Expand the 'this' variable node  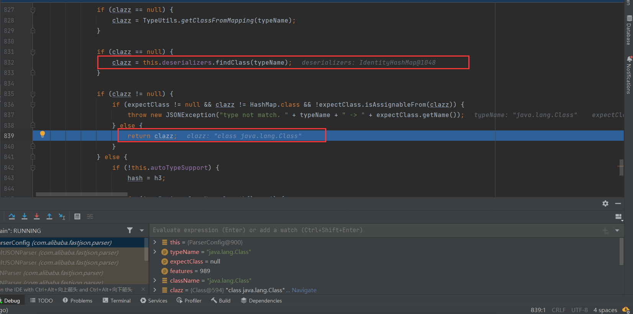pyautogui.click(x=155, y=242)
